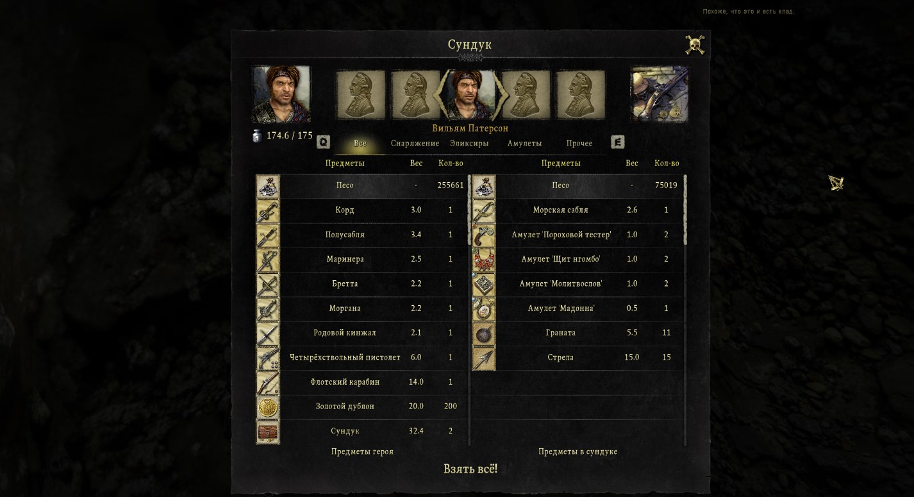Click the Четырёхствольный пистолет icon
The image size is (914, 497).
268,358
